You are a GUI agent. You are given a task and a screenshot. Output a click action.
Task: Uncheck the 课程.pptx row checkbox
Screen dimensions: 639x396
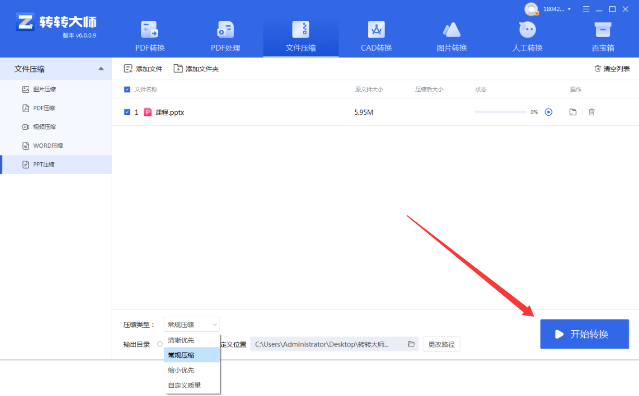(127, 112)
